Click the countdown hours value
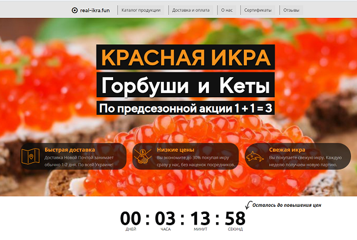Image resolution: width=357 pixels, height=240 pixels. click(x=165, y=218)
